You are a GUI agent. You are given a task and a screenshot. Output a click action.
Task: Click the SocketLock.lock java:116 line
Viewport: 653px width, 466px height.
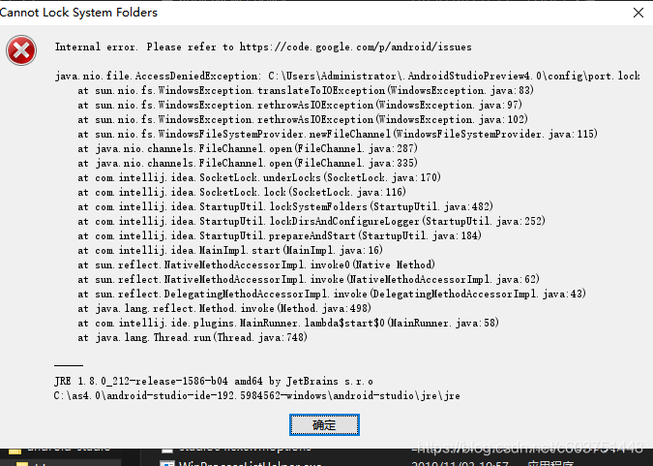pyautogui.click(x=242, y=193)
